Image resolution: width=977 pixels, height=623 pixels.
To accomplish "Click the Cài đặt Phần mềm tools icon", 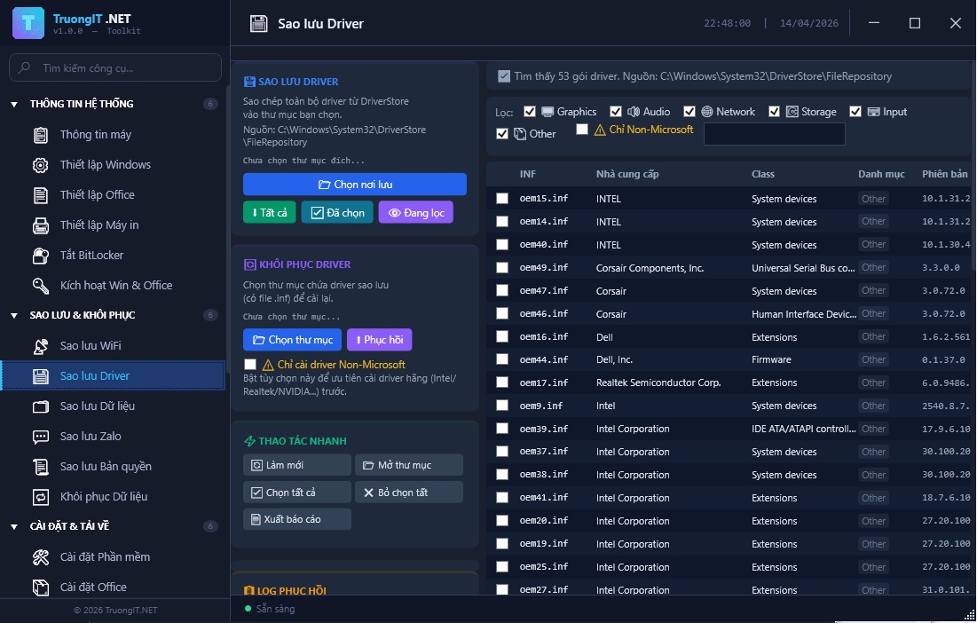I will click(41, 557).
